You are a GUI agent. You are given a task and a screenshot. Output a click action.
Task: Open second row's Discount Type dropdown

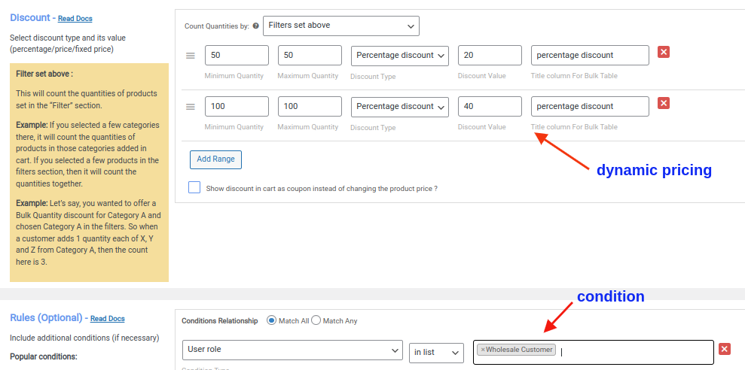pos(400,106)
